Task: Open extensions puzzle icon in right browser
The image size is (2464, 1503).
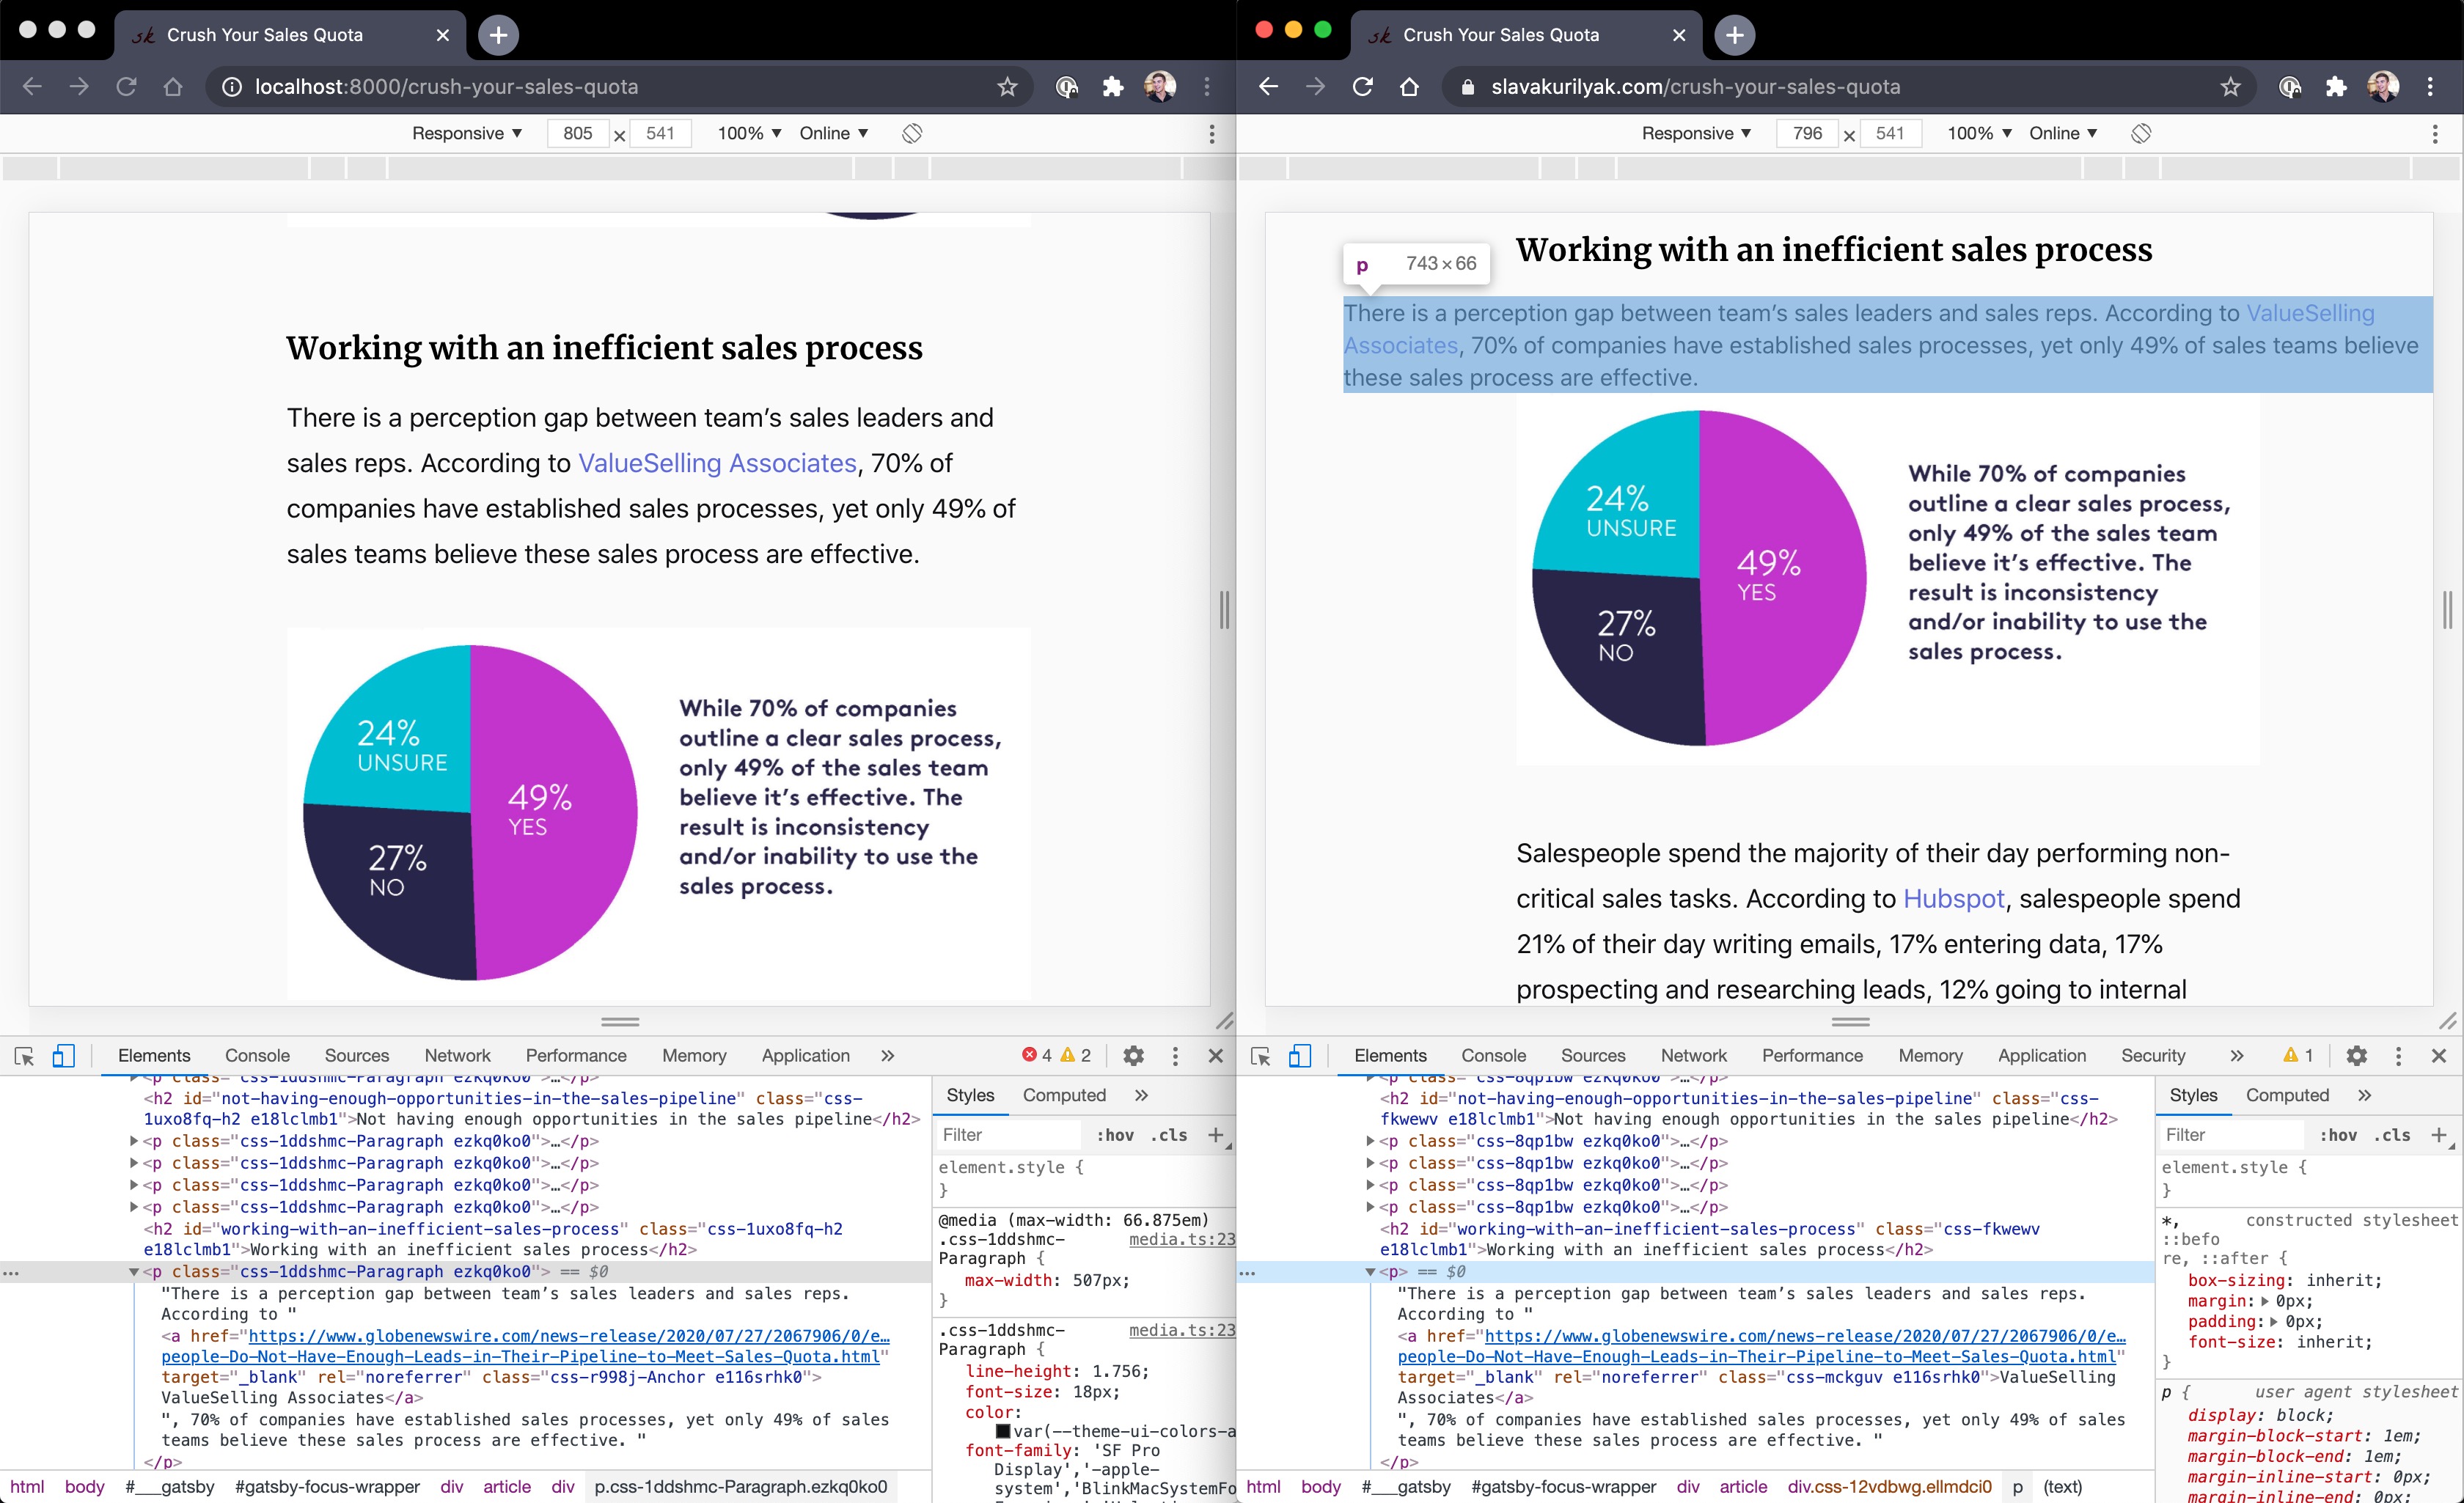Action: coord(2336,87)
